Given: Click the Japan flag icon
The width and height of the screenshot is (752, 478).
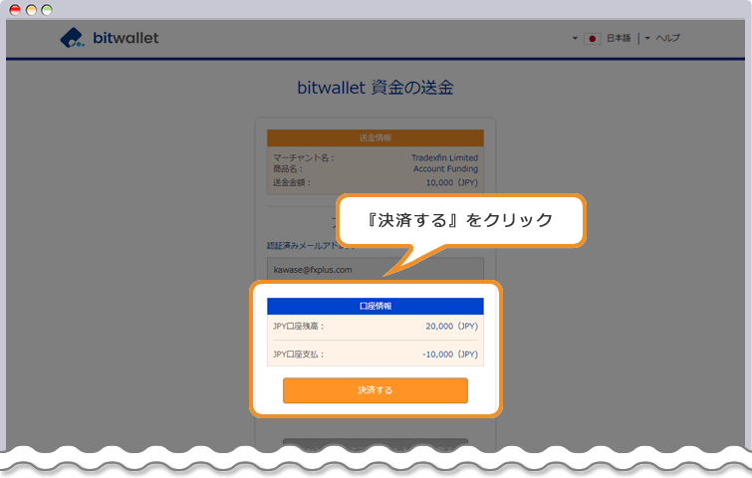Looking at the screenshot, I should tap(592, 39).
